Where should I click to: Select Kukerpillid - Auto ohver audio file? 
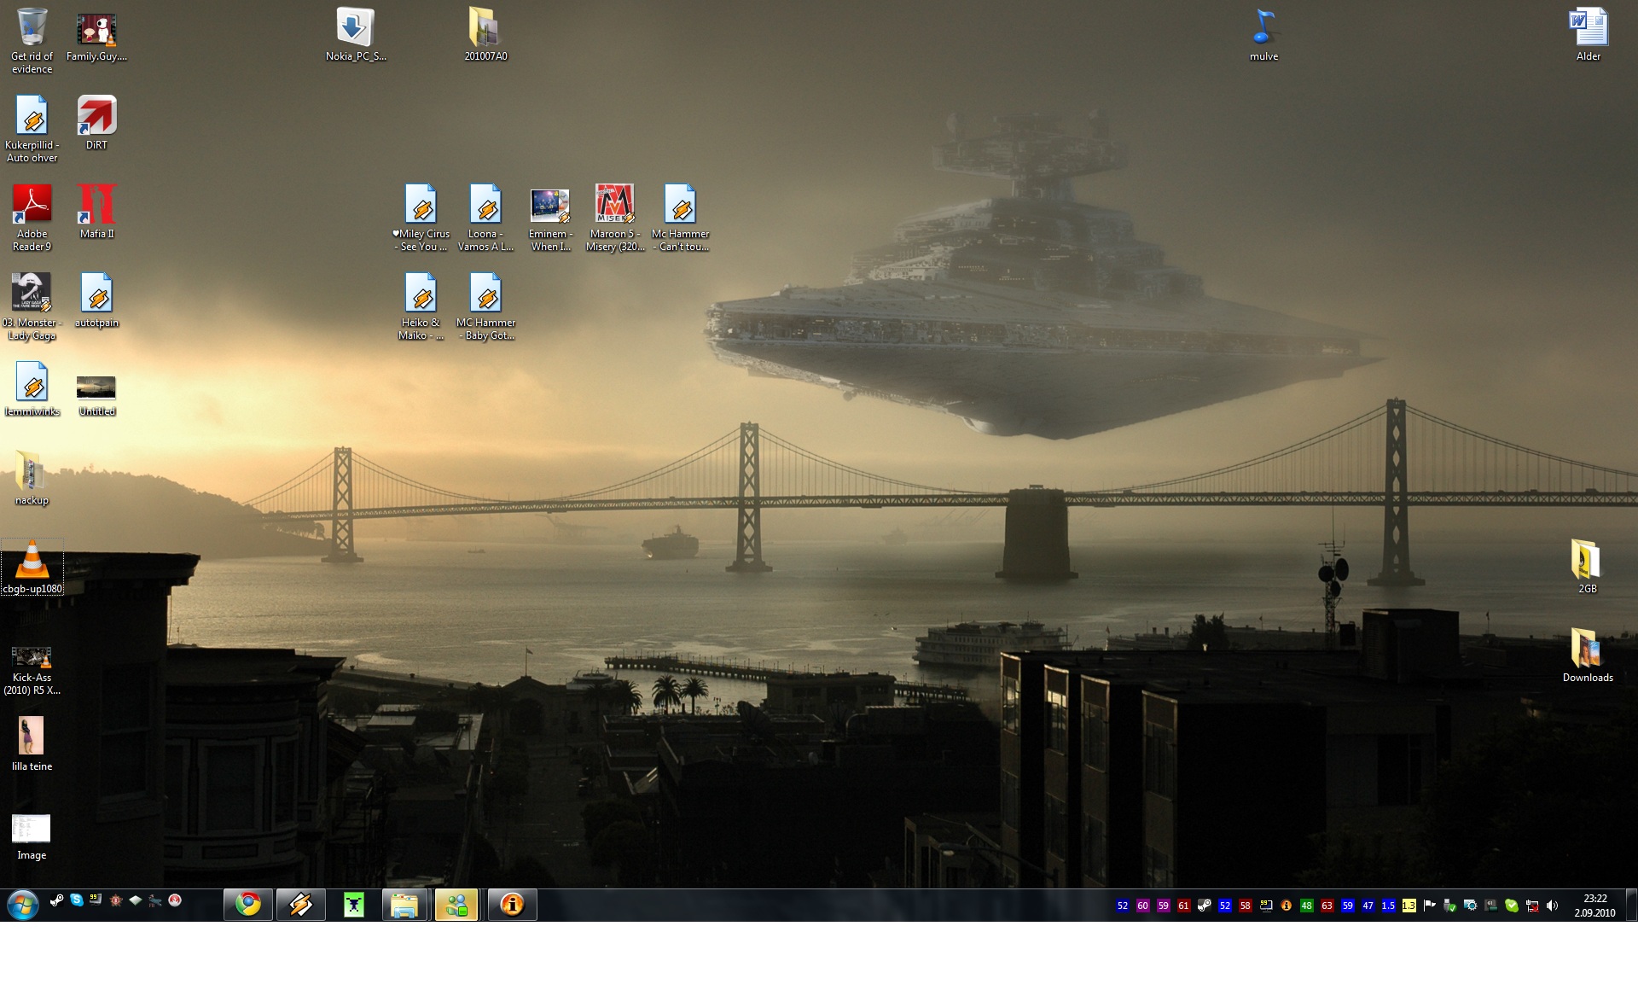point(32,130)
